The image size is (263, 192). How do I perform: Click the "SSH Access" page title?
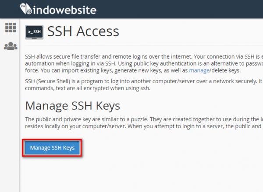(x=83, y=32)
